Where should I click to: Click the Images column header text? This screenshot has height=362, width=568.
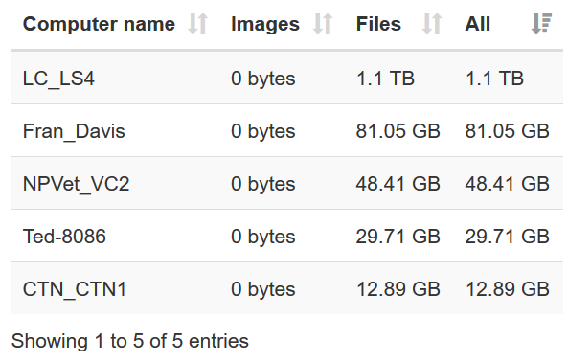(x=265, y=24)
